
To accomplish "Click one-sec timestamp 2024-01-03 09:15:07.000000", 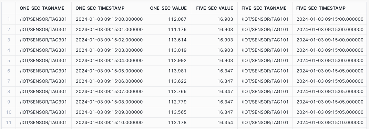I will click(108, 91).
